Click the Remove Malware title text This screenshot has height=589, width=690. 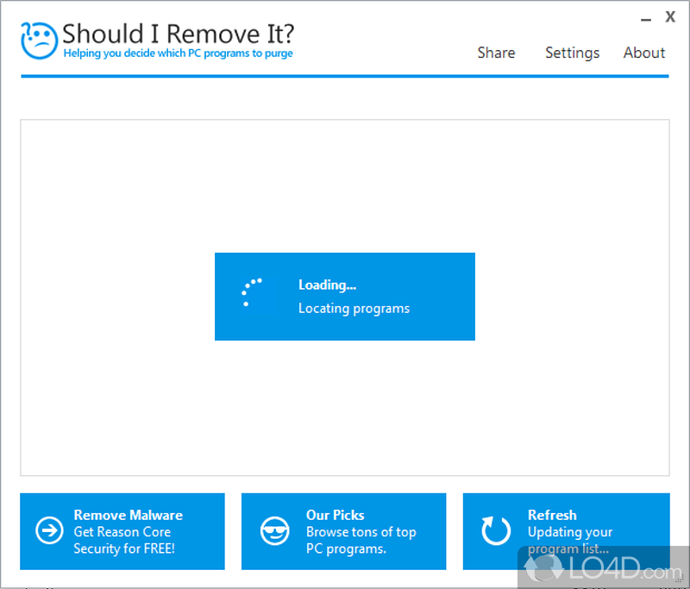(x=128, y=515)
